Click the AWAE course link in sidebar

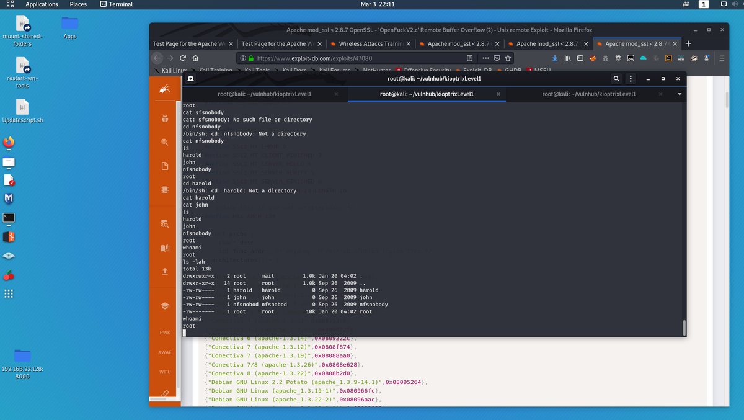click(x=165, y=352)
